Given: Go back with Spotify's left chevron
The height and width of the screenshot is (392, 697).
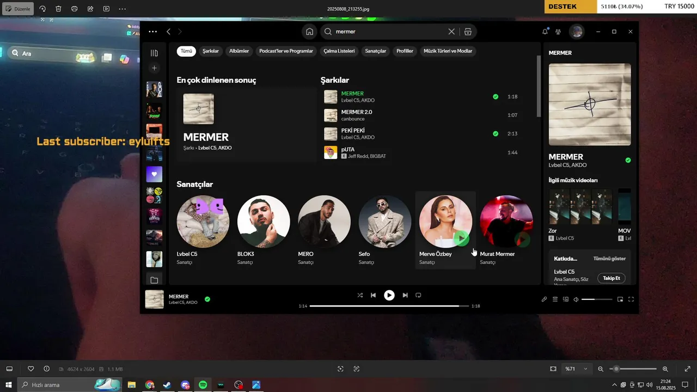Looking at the screenshot, I should [169, 32].
